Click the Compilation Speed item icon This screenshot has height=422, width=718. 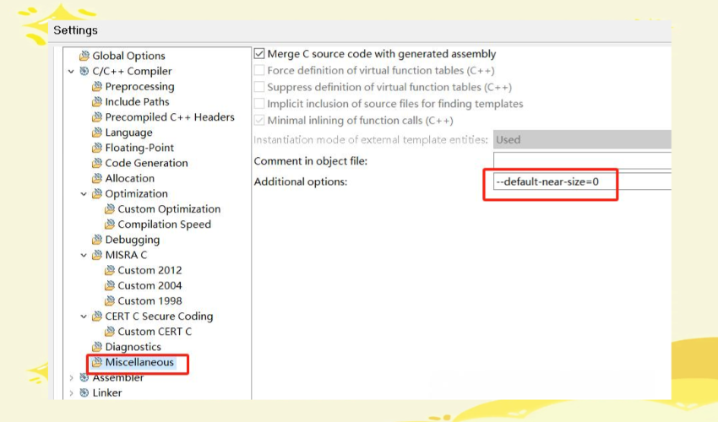point(110,225)
